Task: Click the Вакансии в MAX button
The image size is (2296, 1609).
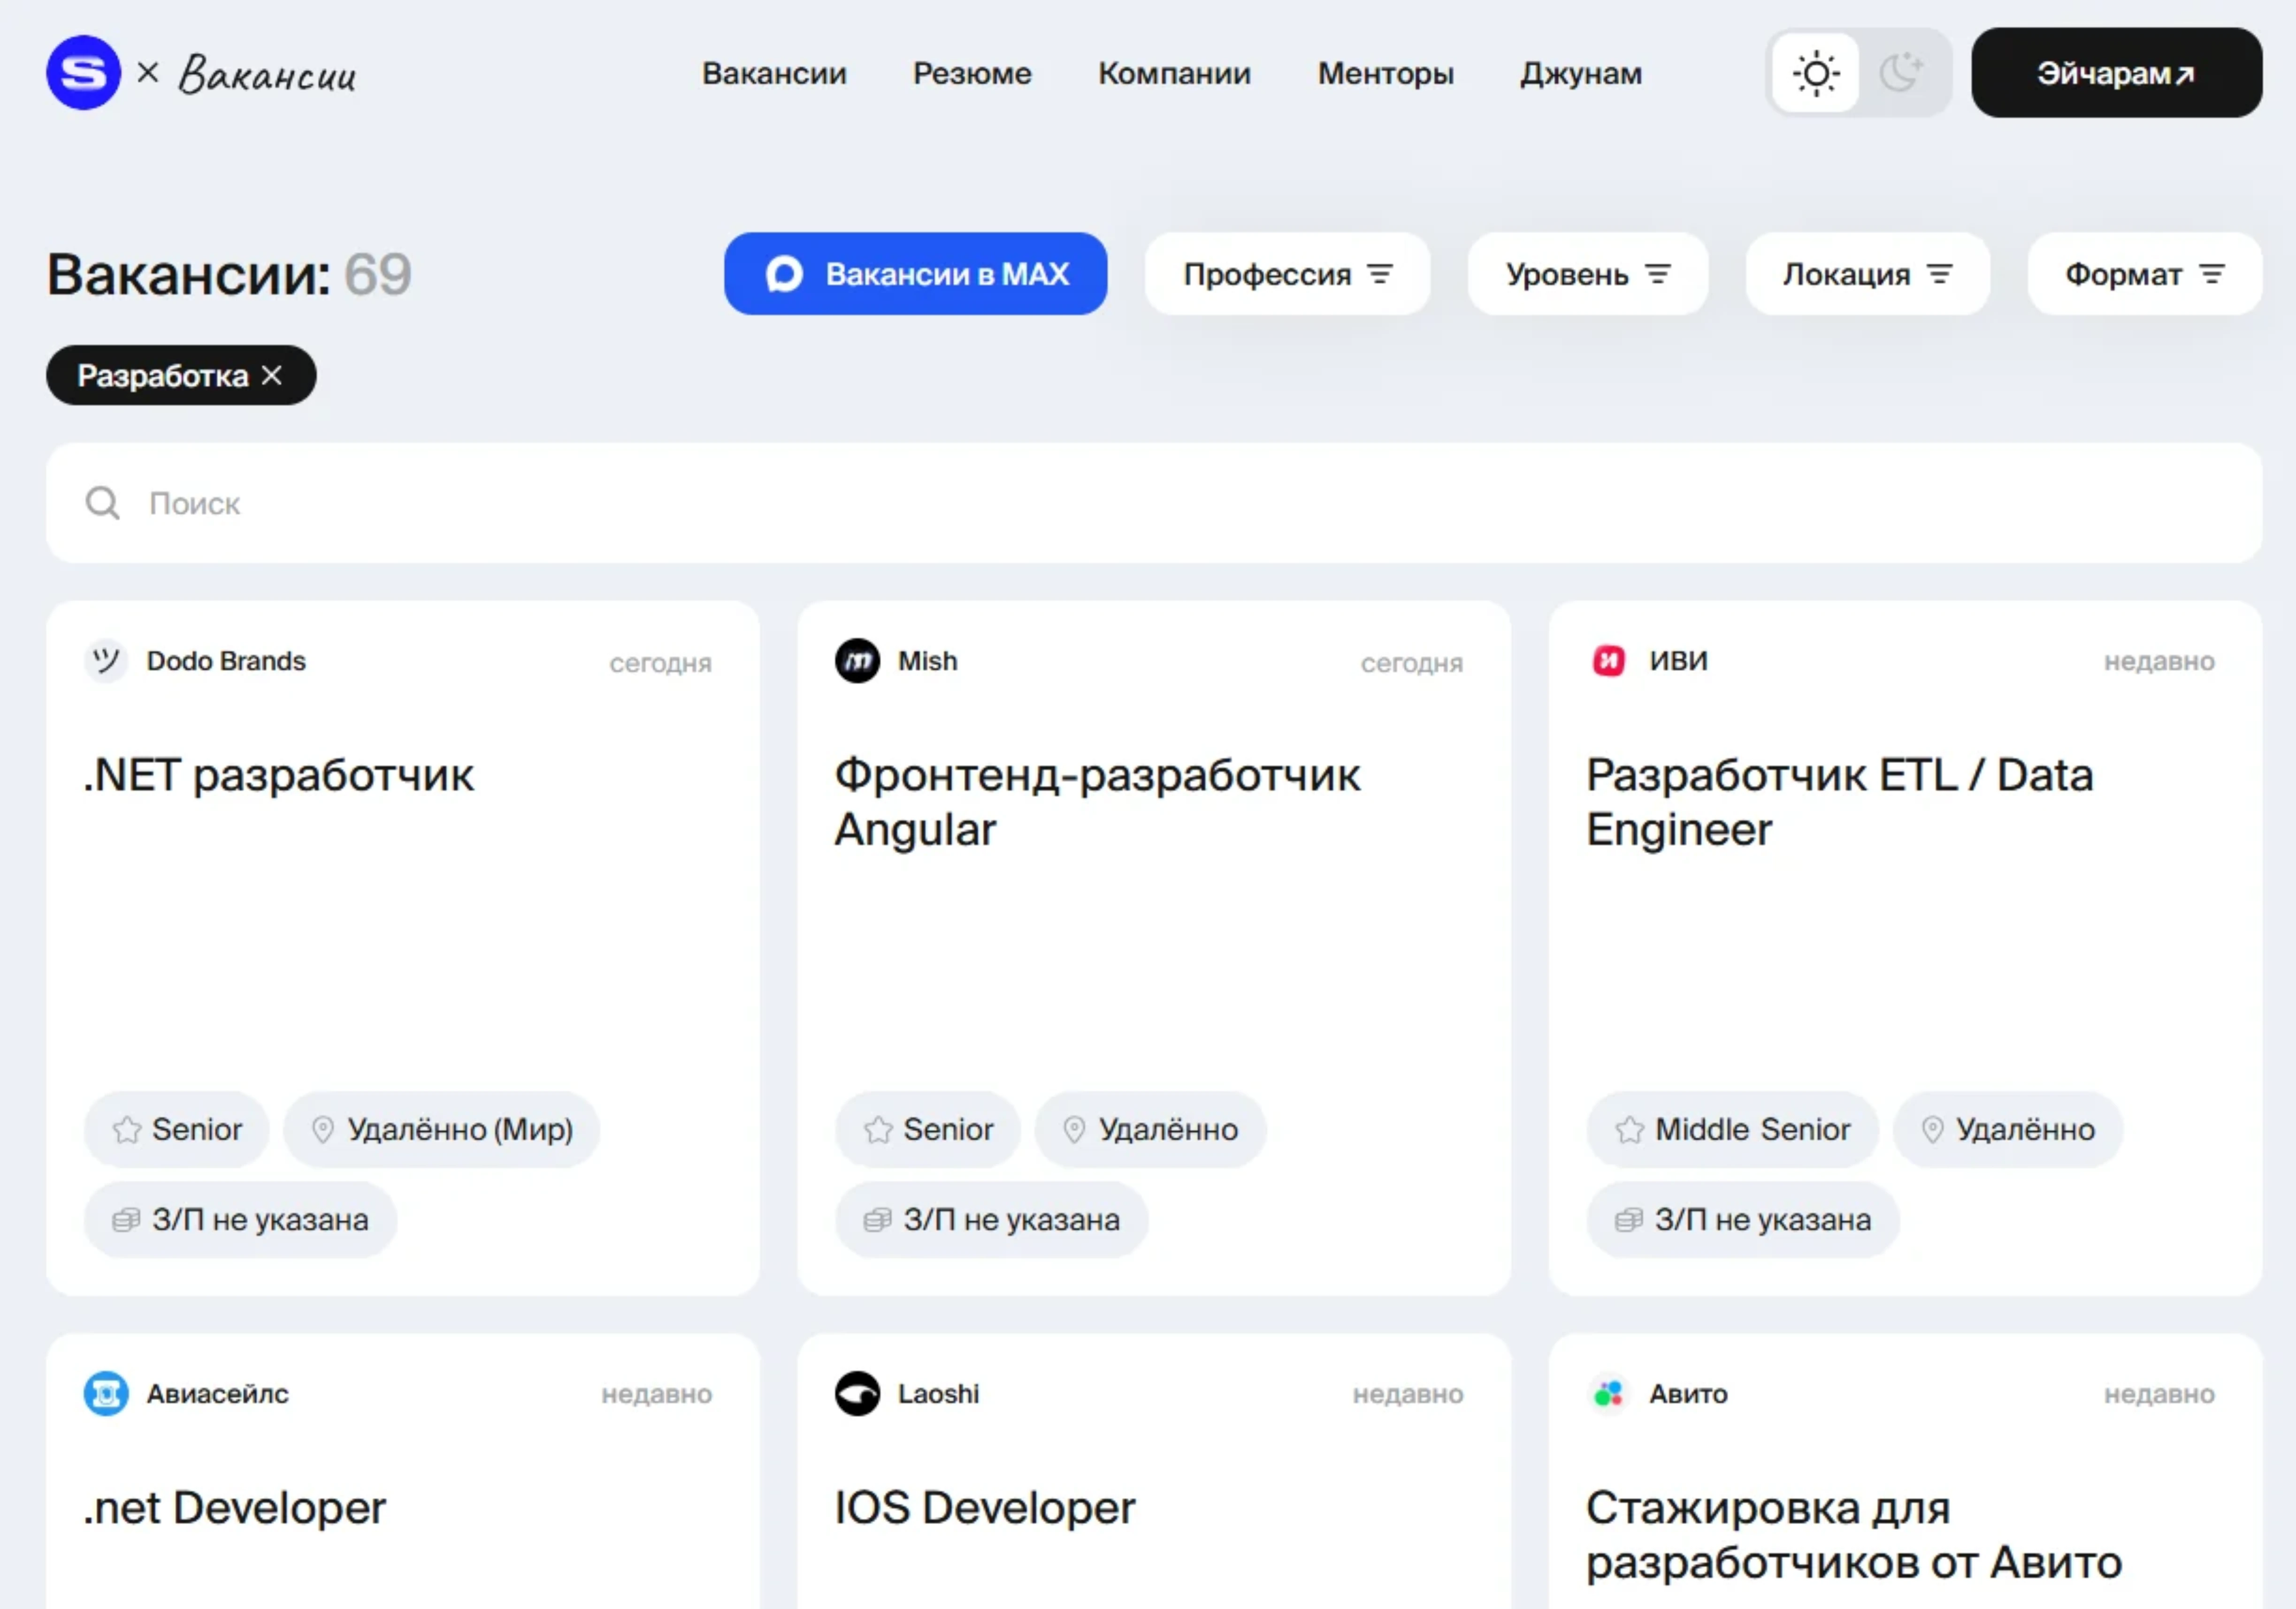Action: [915, 274]
